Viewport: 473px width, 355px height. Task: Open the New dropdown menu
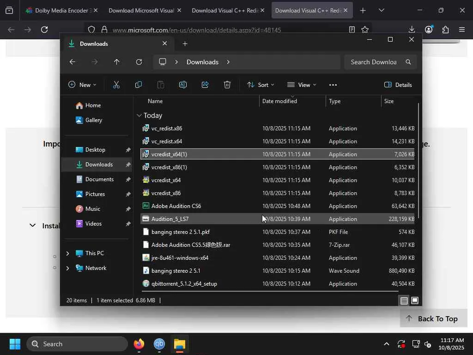(82, 85)
